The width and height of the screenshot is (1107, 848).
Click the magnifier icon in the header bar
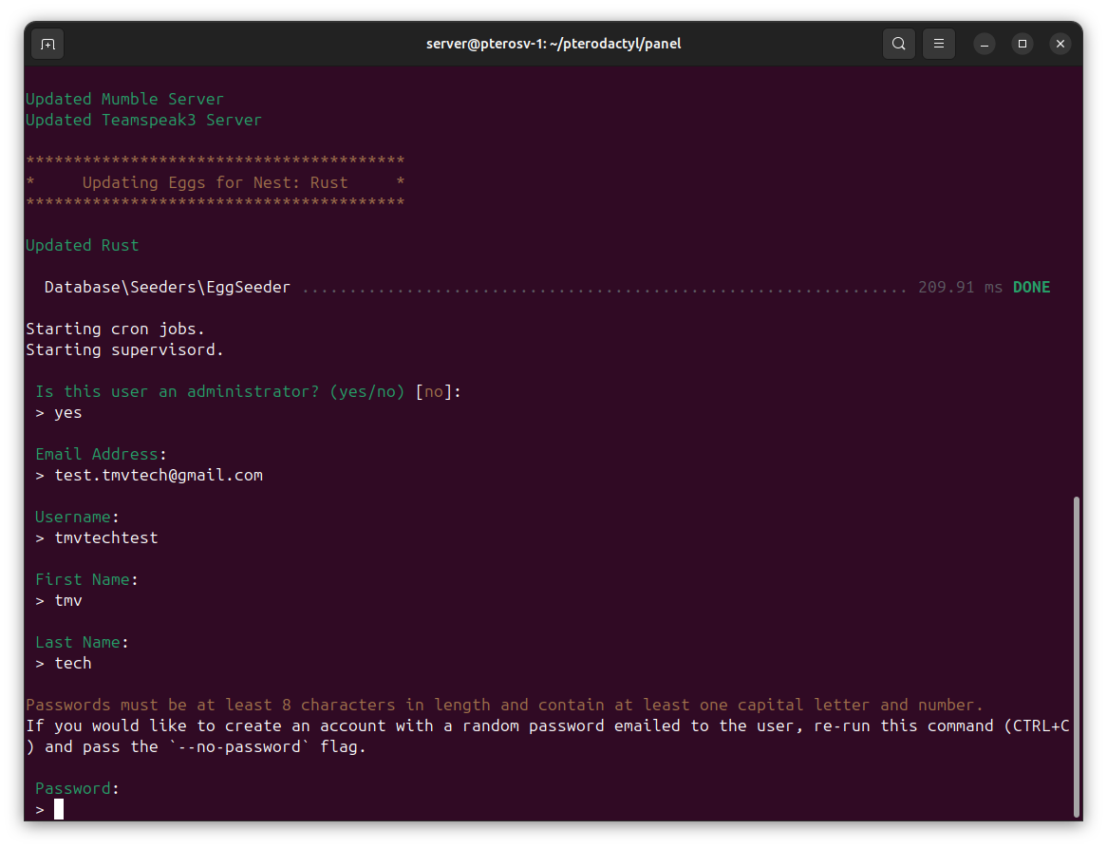[898, 44]
